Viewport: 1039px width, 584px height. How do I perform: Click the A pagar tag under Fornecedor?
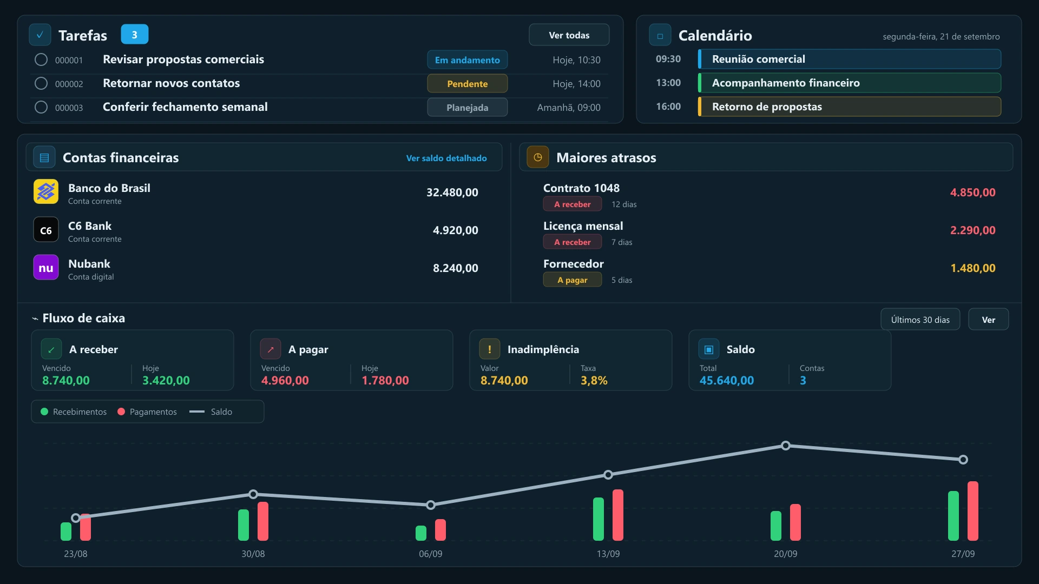point(573,280)
